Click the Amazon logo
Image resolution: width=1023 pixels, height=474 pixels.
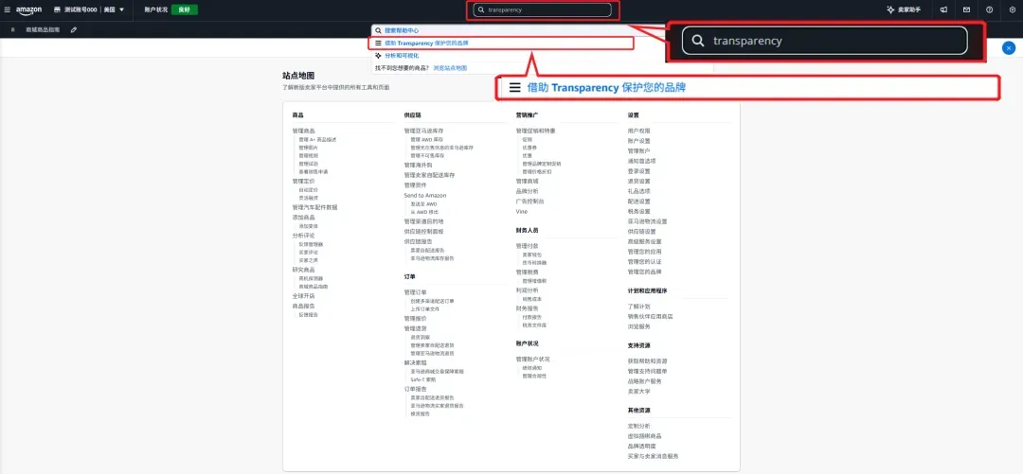(28, 10)
